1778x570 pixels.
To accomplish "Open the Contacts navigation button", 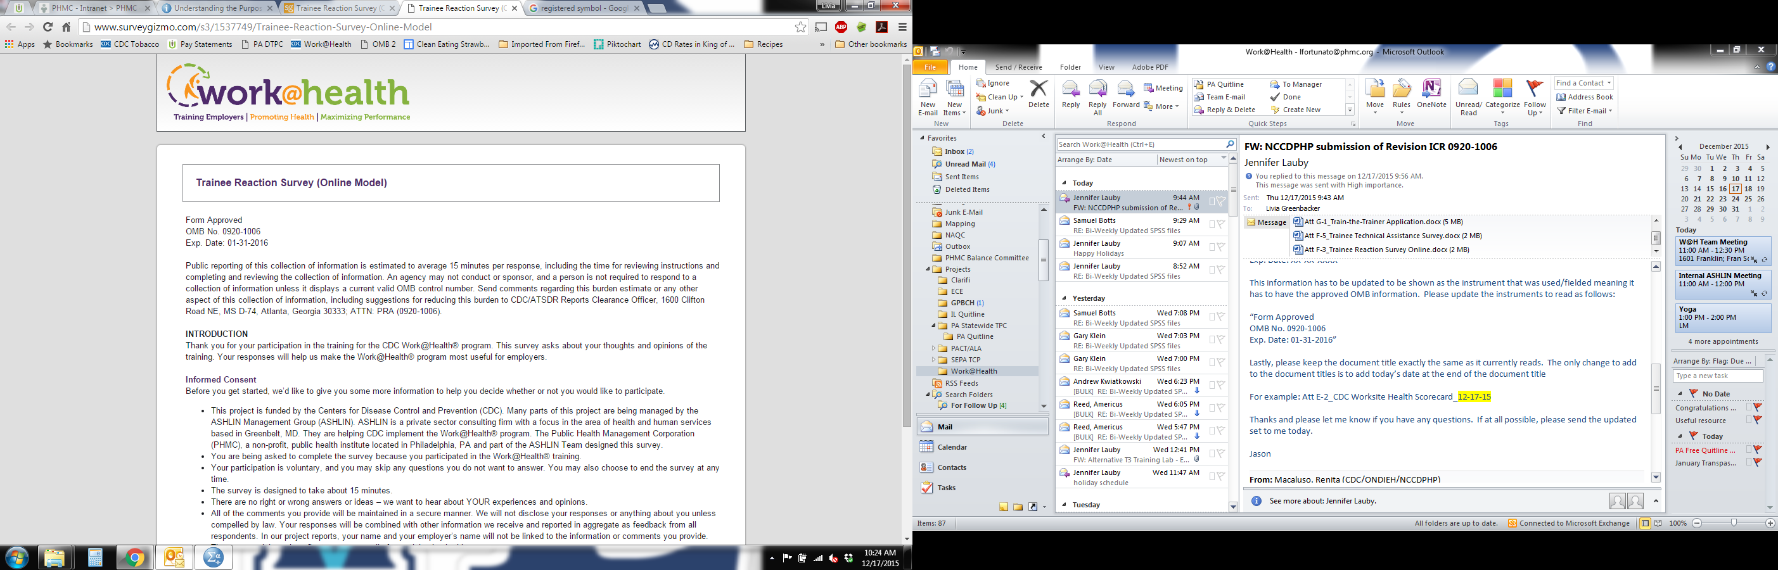I will (982, 467).
